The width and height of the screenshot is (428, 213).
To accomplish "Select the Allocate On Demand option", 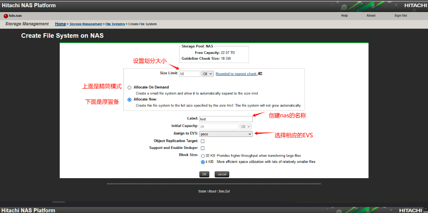I will 129,88.
